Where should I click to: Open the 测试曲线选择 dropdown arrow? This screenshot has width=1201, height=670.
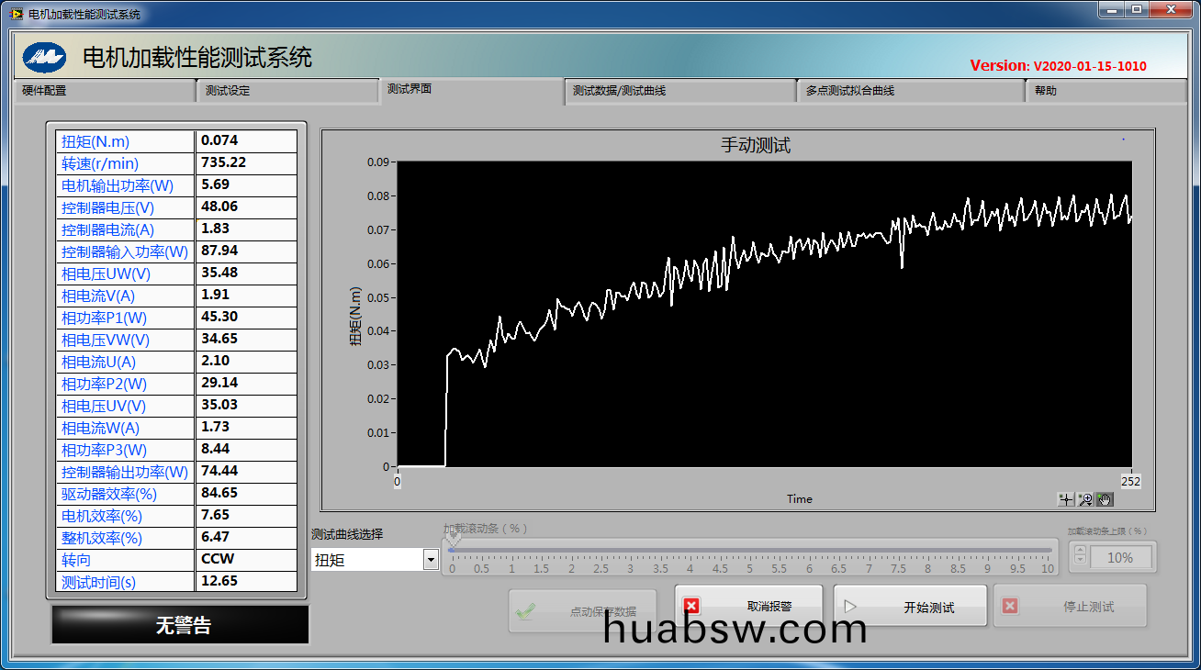431,560
